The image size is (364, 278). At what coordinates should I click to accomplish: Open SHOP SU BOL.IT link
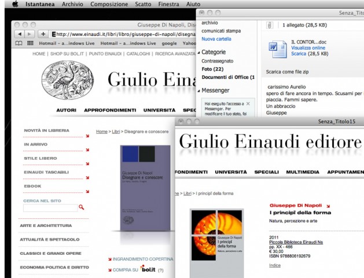pos(67,54)
